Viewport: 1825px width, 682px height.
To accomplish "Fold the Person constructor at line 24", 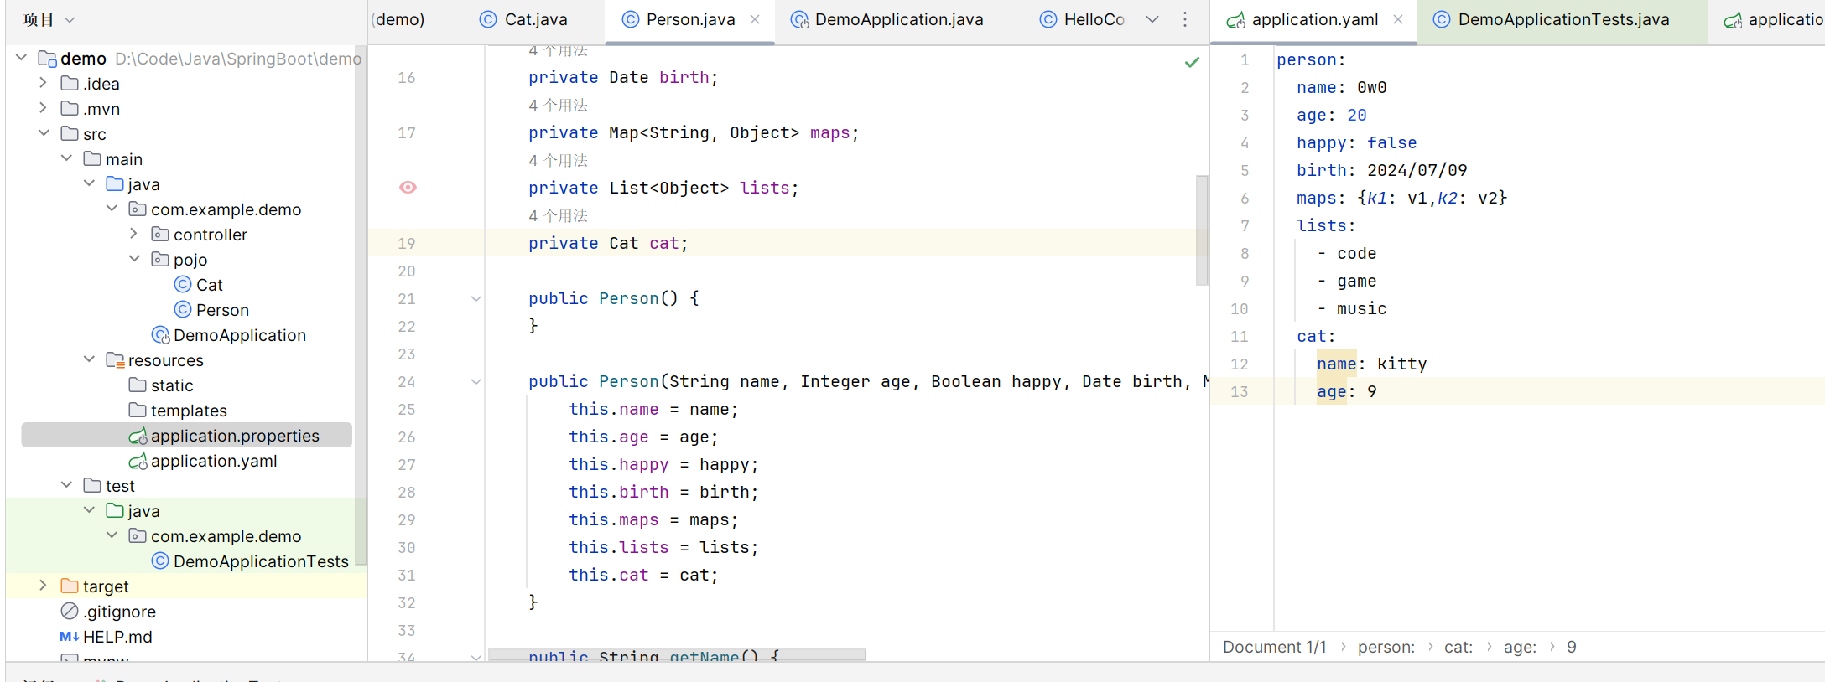I will (x=476, y=381).
